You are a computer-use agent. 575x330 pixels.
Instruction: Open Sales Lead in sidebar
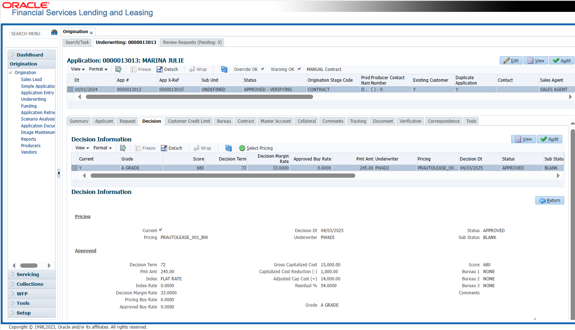[x=31, y=80]
